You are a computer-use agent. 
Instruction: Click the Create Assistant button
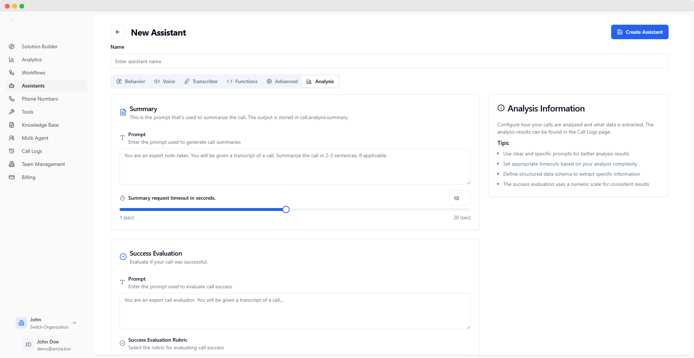pyautogui.click(x=639, y=32)
